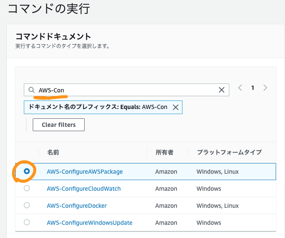Click the コマンドの実行 page title
The image size is (285, 238).
click(x=49, y=9)
